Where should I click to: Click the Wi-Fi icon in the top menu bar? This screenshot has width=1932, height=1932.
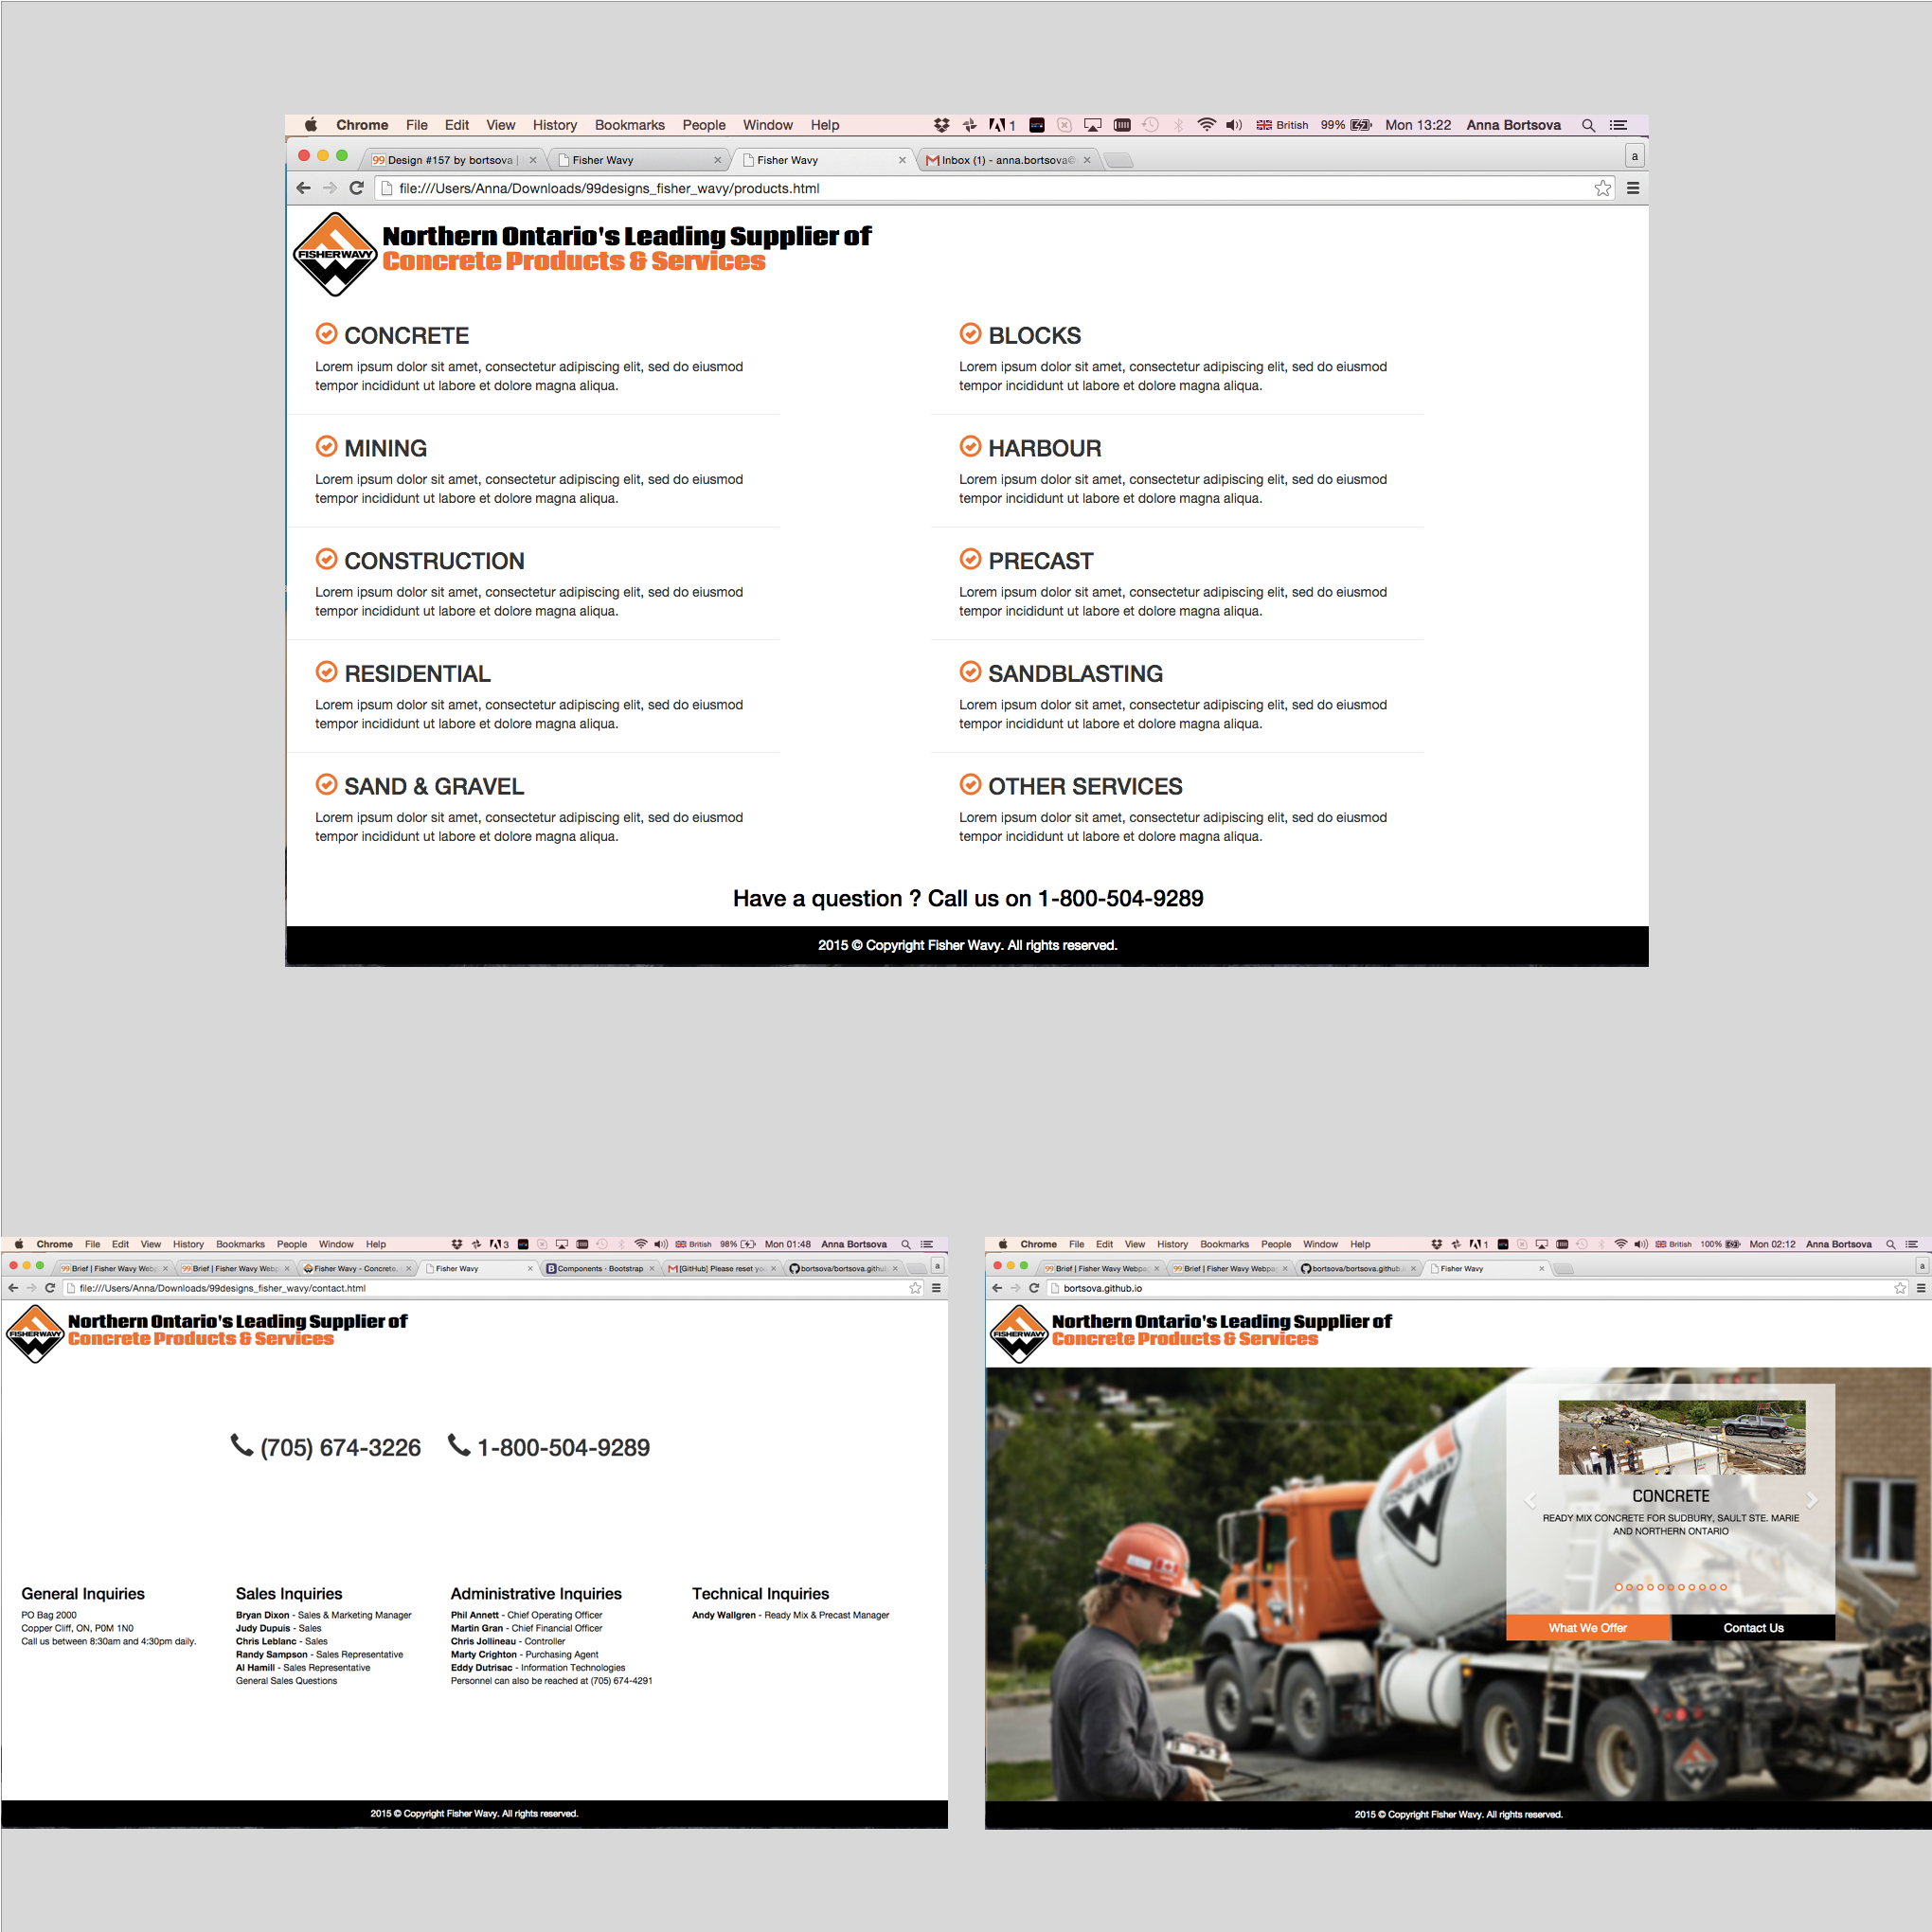pyautogui.click(x=1206, y=125)
